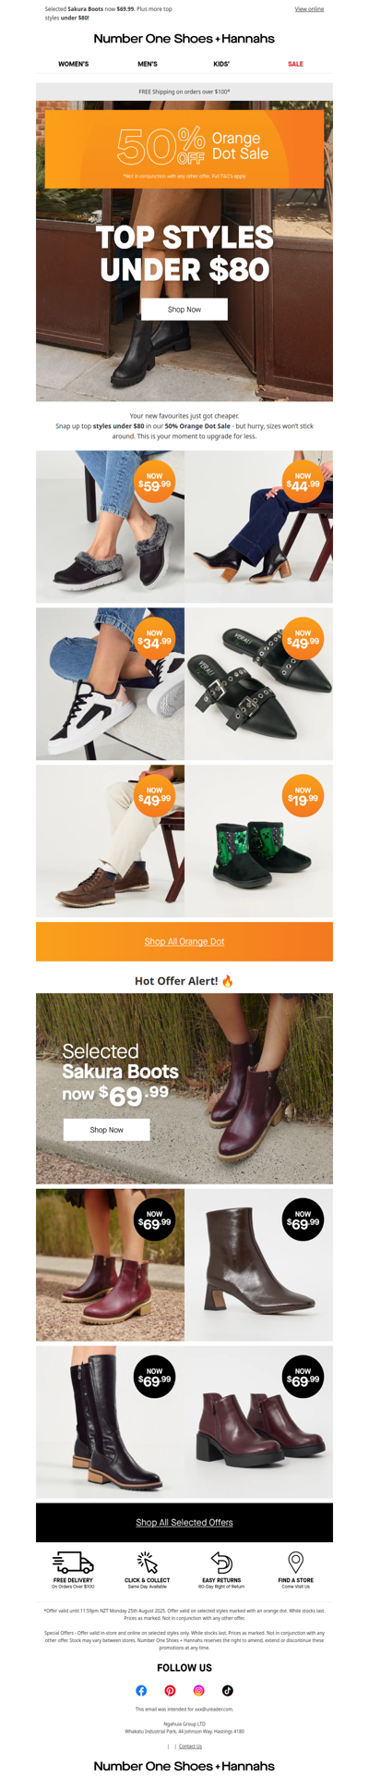This screenshot has width=369, height=1778.
Task: Open the Men's menu item
Action: (x=148, y=64)
